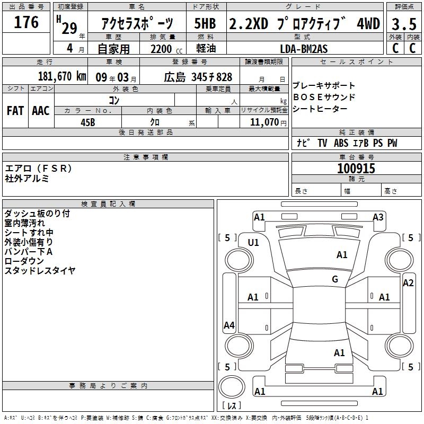The height and width of the screenshot is (424, 424).
Task: Click inspection date 09年03月
Action: (x=116, y=77)
